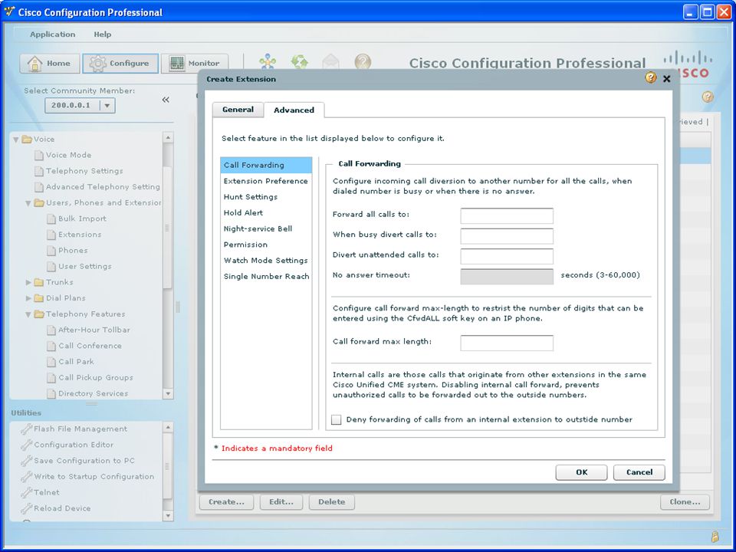The width and height of the screenshot is (736, 552).
Task: Click the Configure button
Action: pyautogui.click(x=120, y=64)
